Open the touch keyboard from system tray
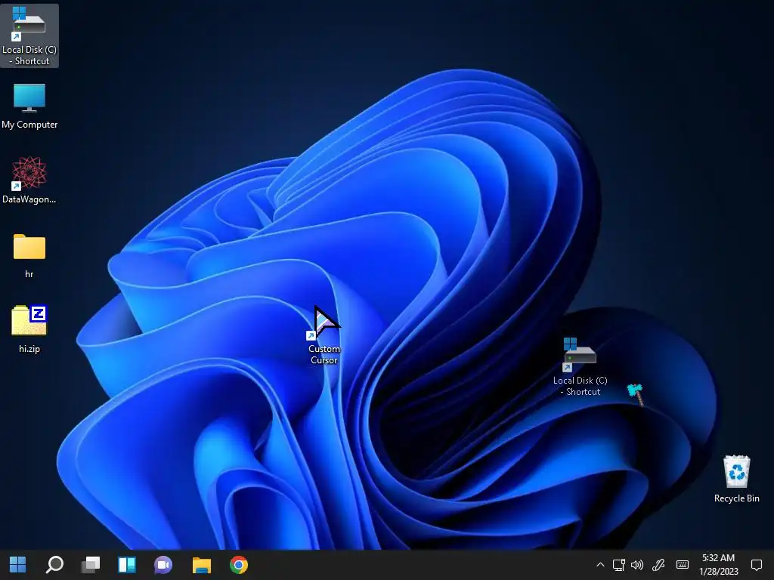The width and height of the screenshot is (774, 580). pyautogui.click(x=683, y=565)
